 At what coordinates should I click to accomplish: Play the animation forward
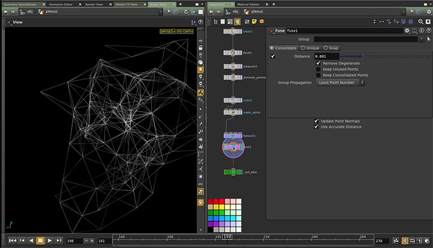[x=50, y=241]
